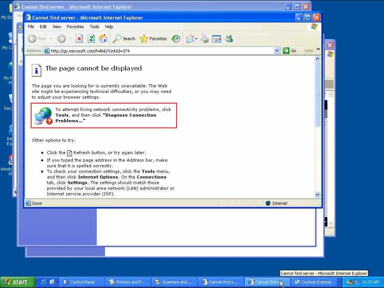384x288 pixels.
Task: Open the View menu
Action: [57, 27]
